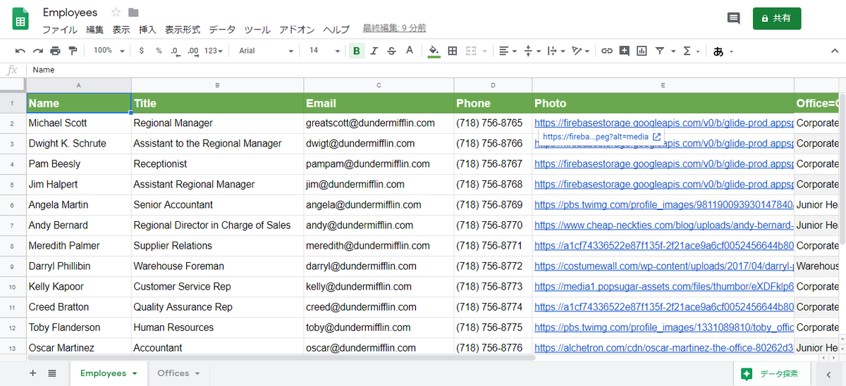
Task: Open the text rotation dropdown
Action: (580, 51)
